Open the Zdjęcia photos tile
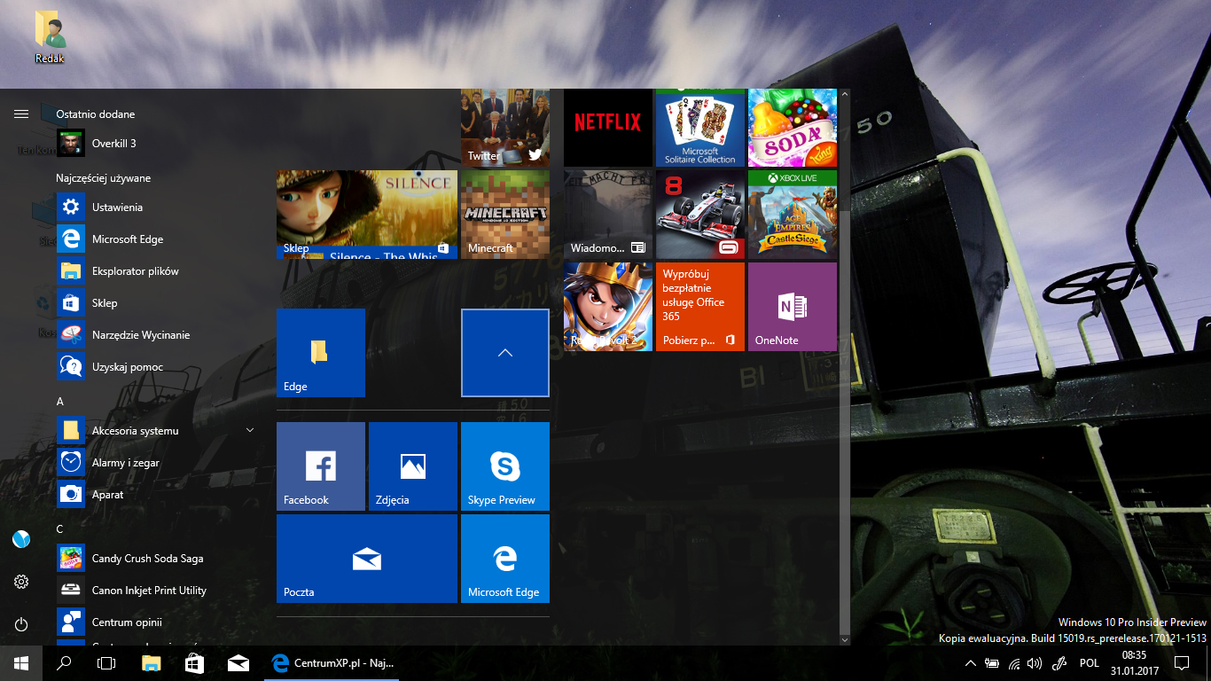The width and height of the screenshot is (1211, 681). click(x=413, y=466)
